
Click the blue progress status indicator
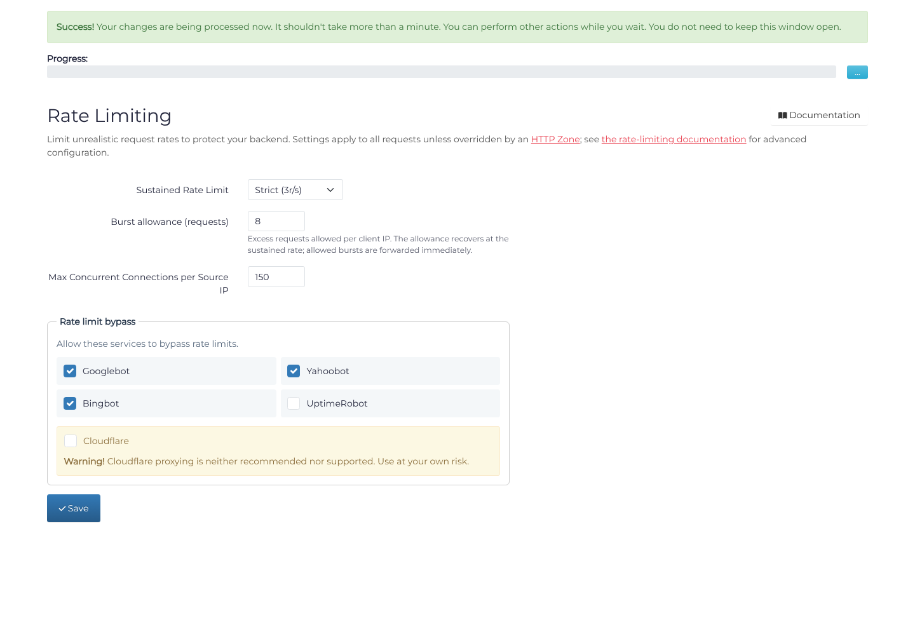[x=857, y=72]
